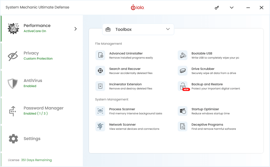This screenshot has height=167, width=270.
Task: Click the Startup Optimizer icon
Action: coord(183,111)
